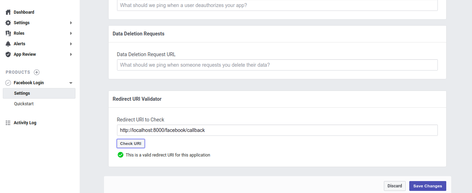The height and width of the screenshot is (193, 472).
Task: Click the Activity Log list icon
Action: click(x=8, y=123)
